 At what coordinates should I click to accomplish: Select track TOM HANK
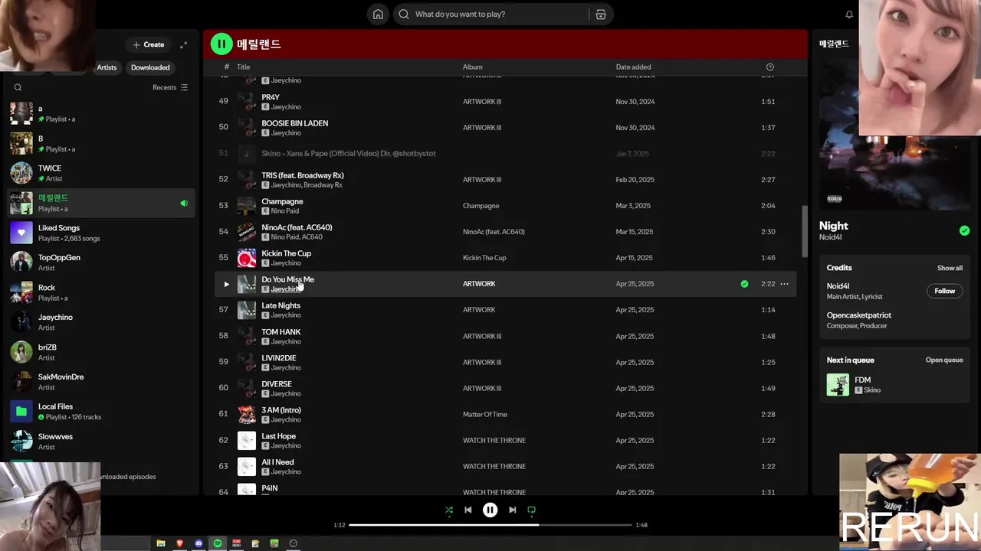[505, 336]
